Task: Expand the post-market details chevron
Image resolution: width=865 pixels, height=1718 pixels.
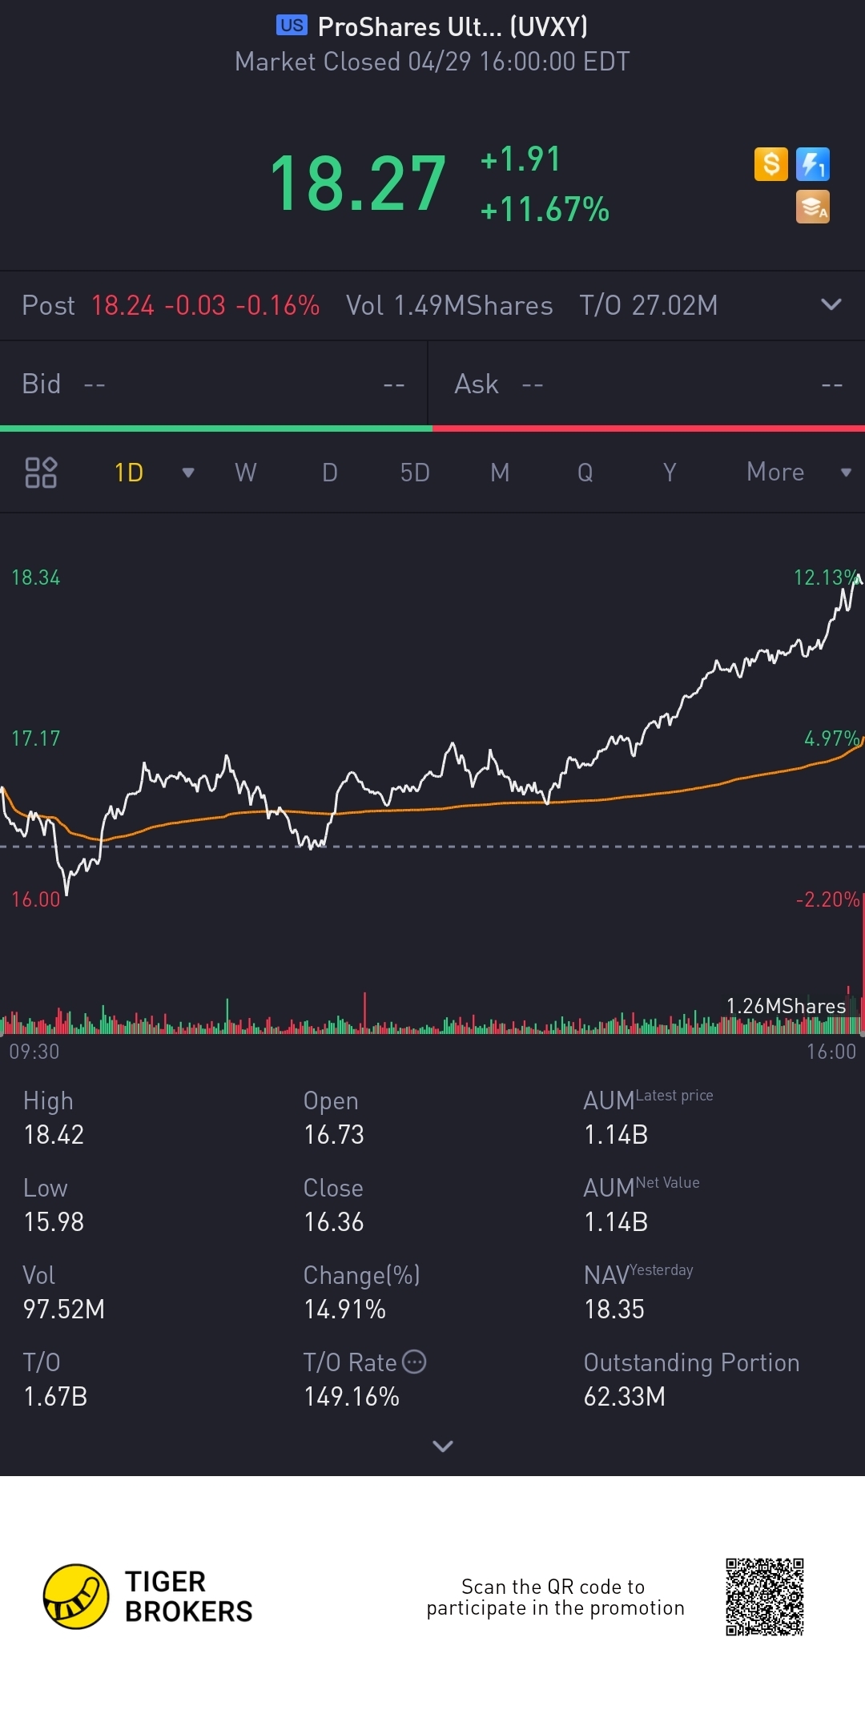Action: 831,305
